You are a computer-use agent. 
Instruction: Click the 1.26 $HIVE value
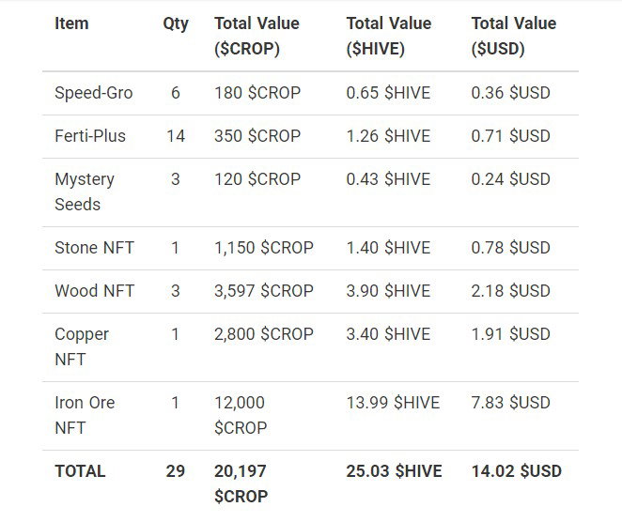pos(388,136)
